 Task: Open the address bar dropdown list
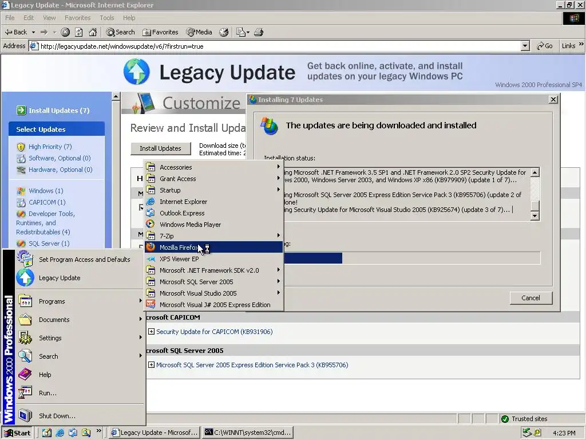pyautogui.click(x=525, y=46)
